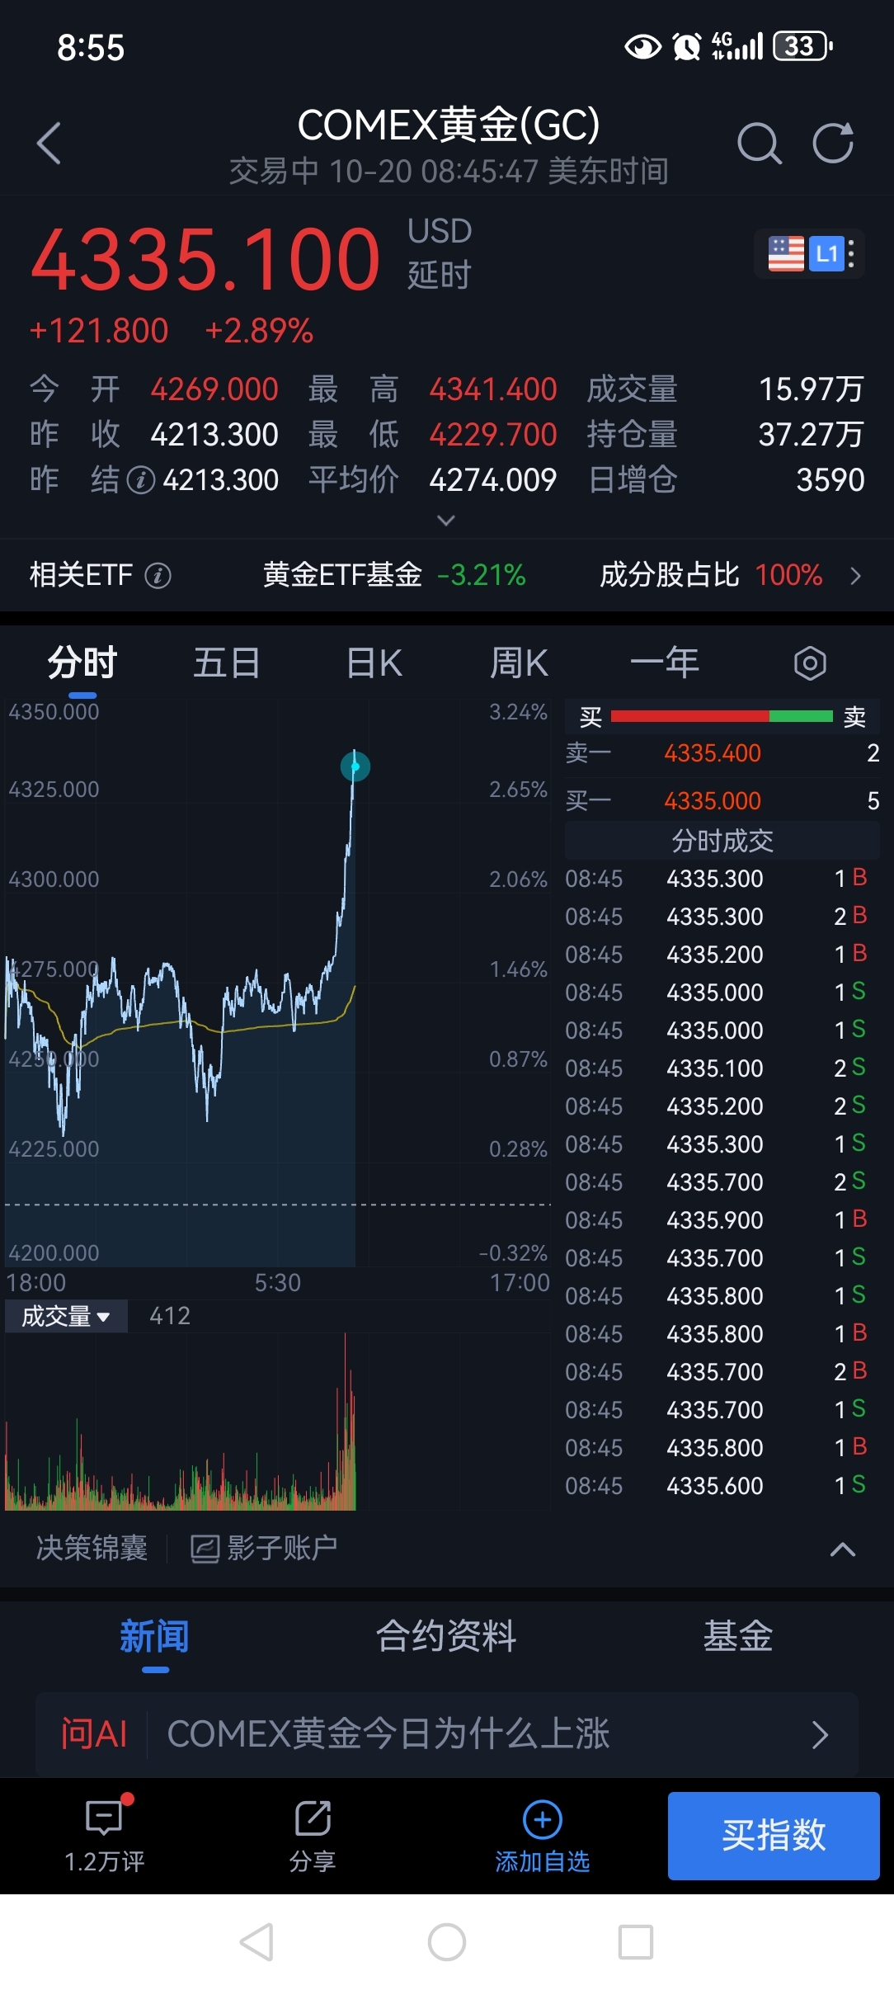Tap the 今开 4269.000 value
894x1990 pixels.
coord(214,389)
